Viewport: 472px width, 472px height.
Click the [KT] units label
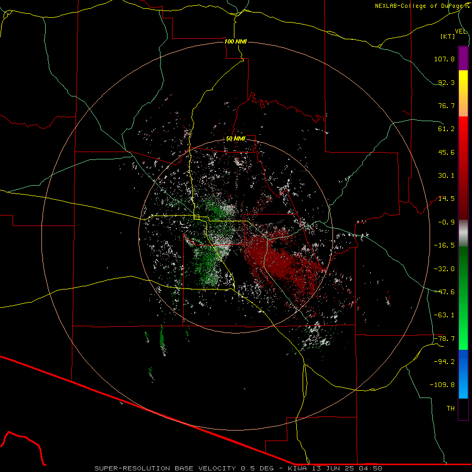(448, 36)
